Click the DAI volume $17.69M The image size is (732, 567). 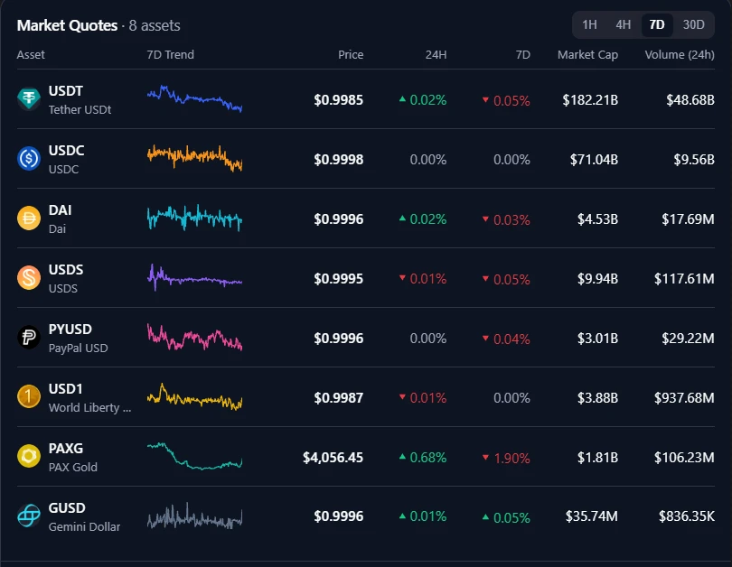click(688, 219)
